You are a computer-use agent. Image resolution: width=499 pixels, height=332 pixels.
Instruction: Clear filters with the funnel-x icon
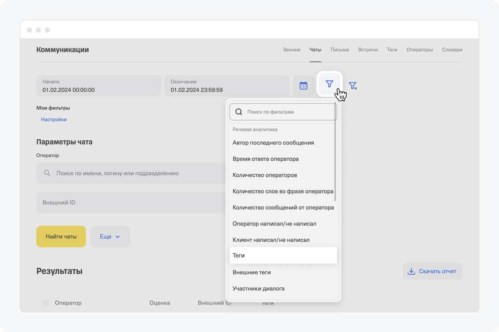coord(353,85)
